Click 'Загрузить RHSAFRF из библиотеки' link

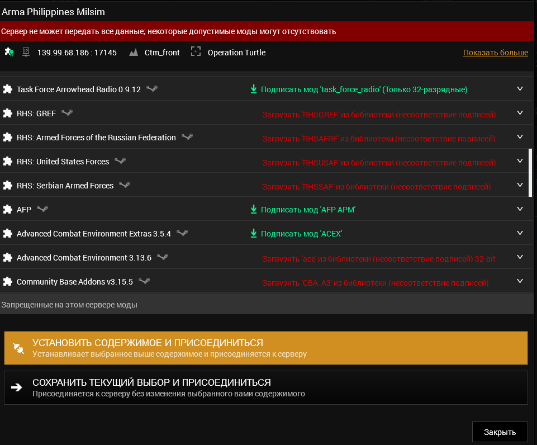click(x=378, y=139)
